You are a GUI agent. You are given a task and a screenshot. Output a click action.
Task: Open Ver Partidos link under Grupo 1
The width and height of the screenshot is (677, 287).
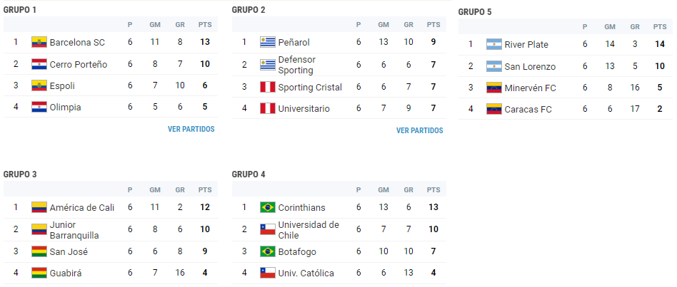click(x=191, y=129)
